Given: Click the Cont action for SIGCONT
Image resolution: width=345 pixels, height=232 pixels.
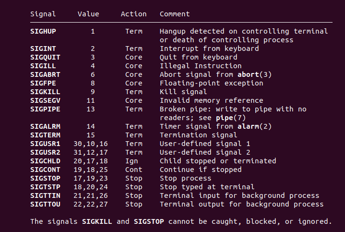Looking at the screenshot, I should pos(133,170).
